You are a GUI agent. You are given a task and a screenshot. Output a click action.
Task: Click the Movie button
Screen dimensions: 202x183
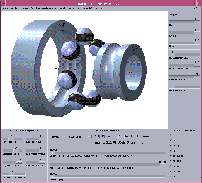(x=146, y=136)
